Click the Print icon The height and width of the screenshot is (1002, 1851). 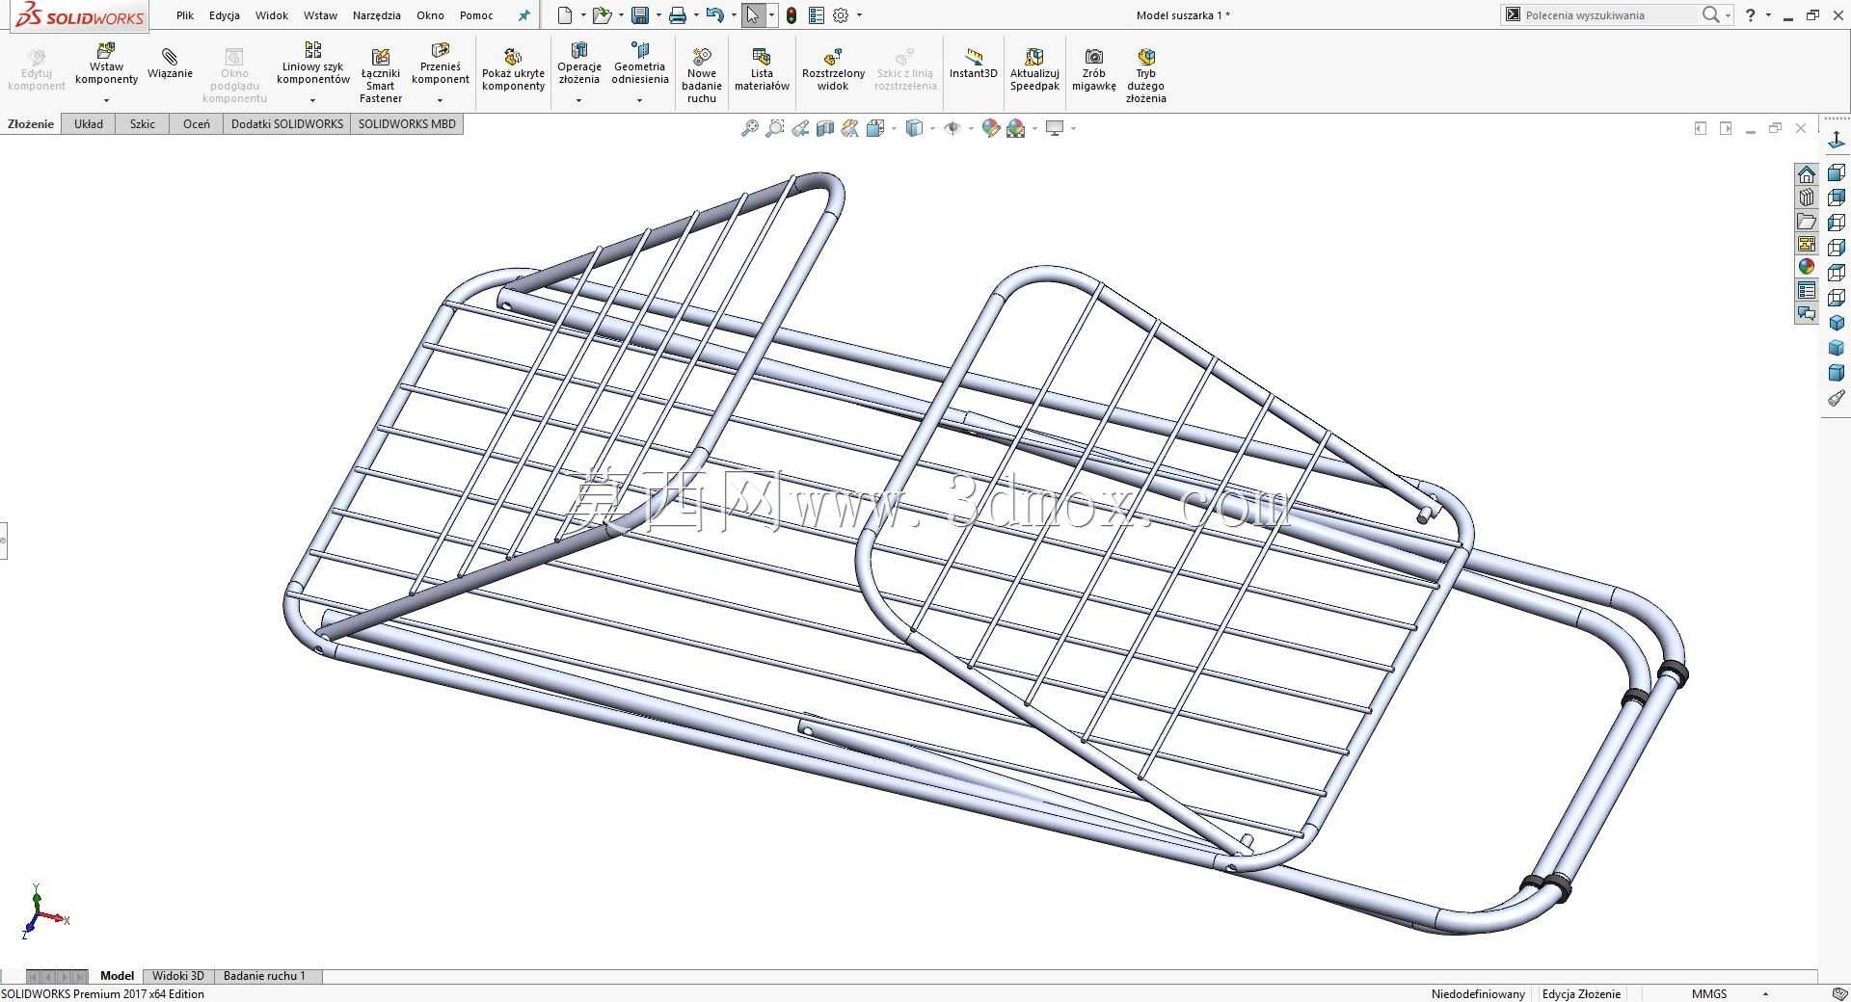pyautogui.click(x=678, y=15)
